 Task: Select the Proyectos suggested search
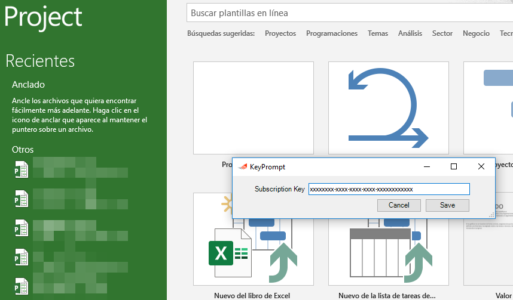click(280, 33)
